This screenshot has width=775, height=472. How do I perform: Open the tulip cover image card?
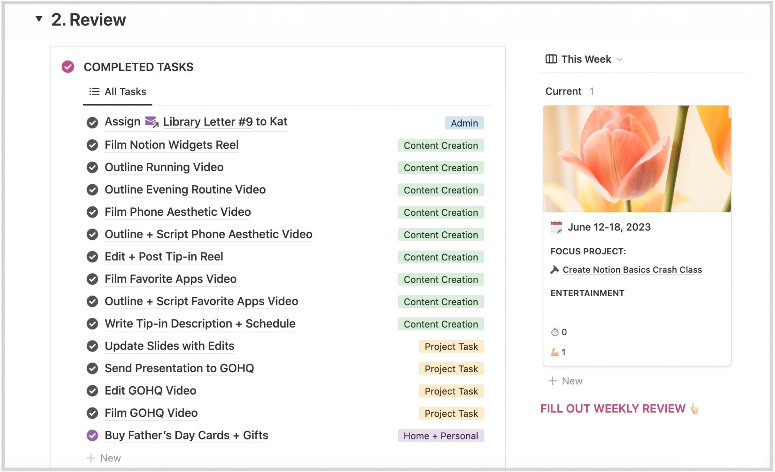coord(637,159)
